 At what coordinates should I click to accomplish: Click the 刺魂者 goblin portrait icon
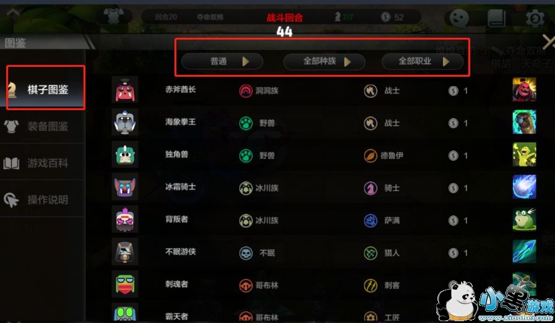pos(125,284)
